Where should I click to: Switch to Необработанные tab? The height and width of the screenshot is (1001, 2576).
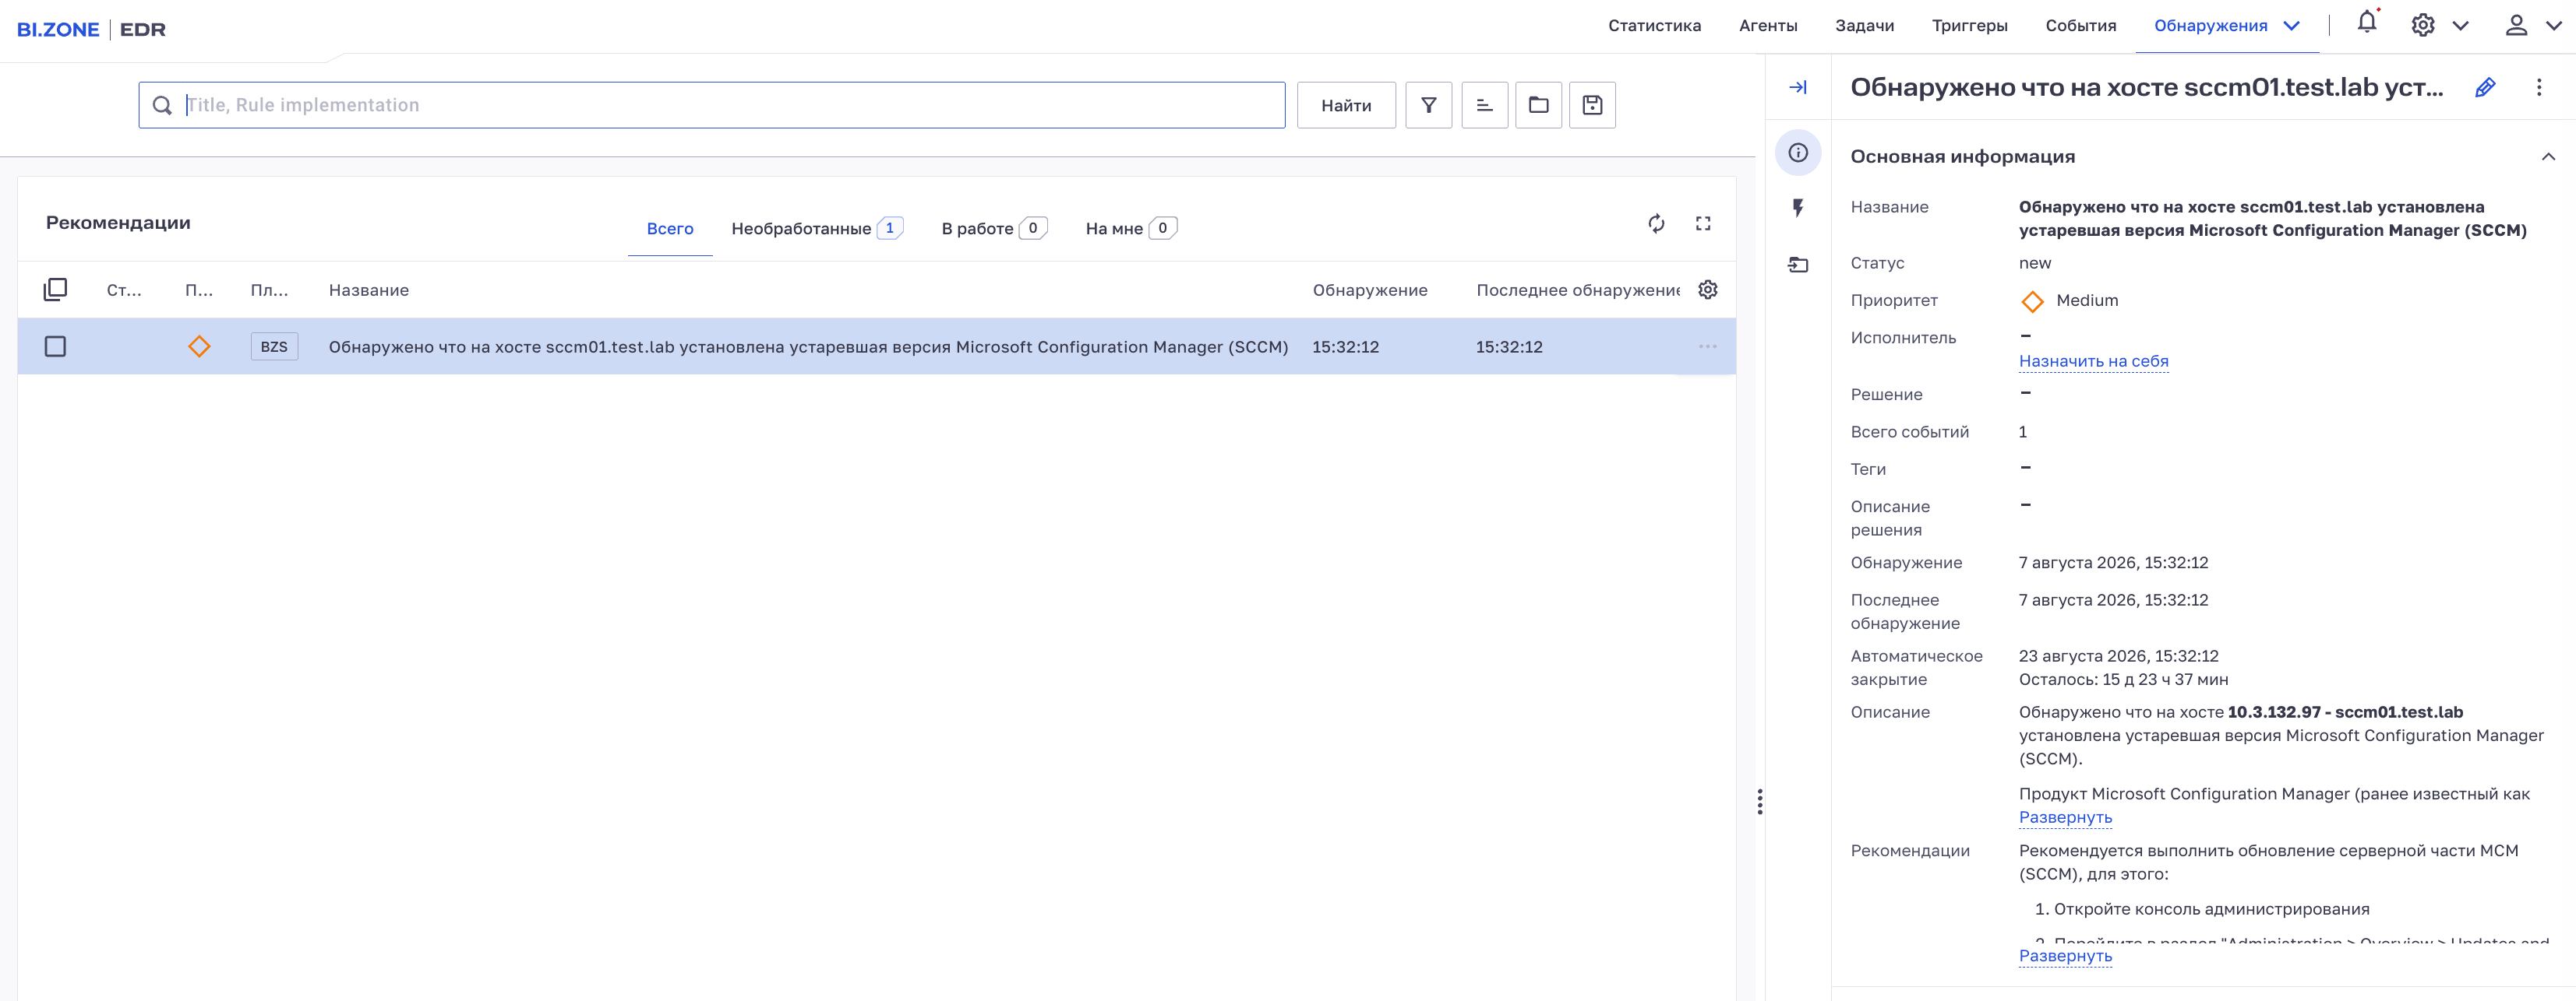(x=817, y=229)
